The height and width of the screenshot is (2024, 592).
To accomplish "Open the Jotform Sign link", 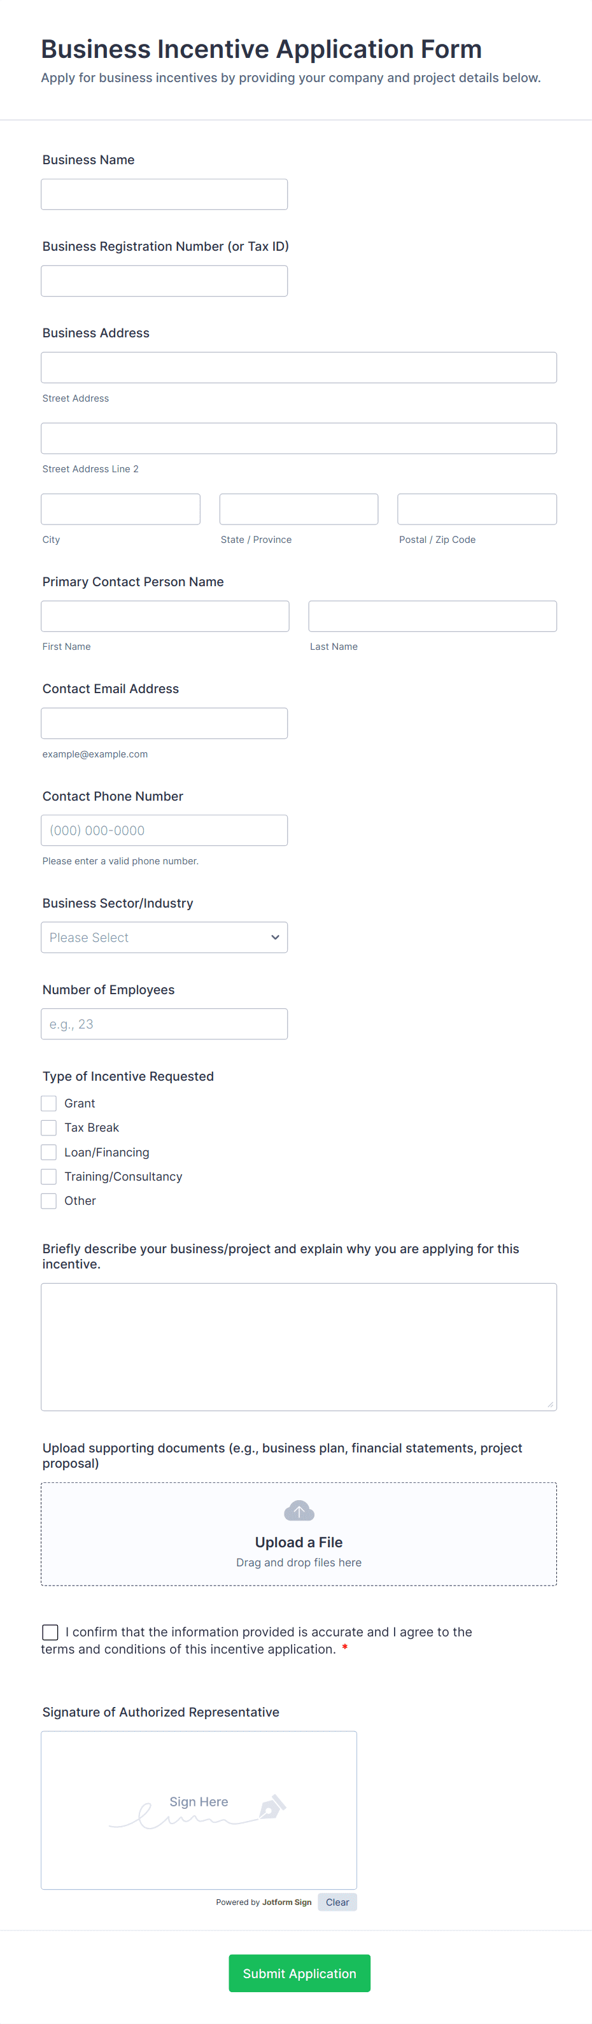I will point(287,1902).
